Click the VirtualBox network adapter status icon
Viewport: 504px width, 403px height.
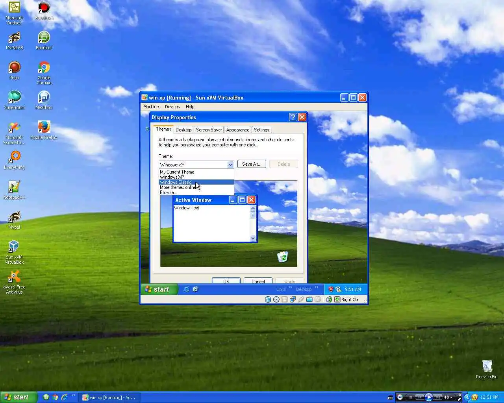293,299
